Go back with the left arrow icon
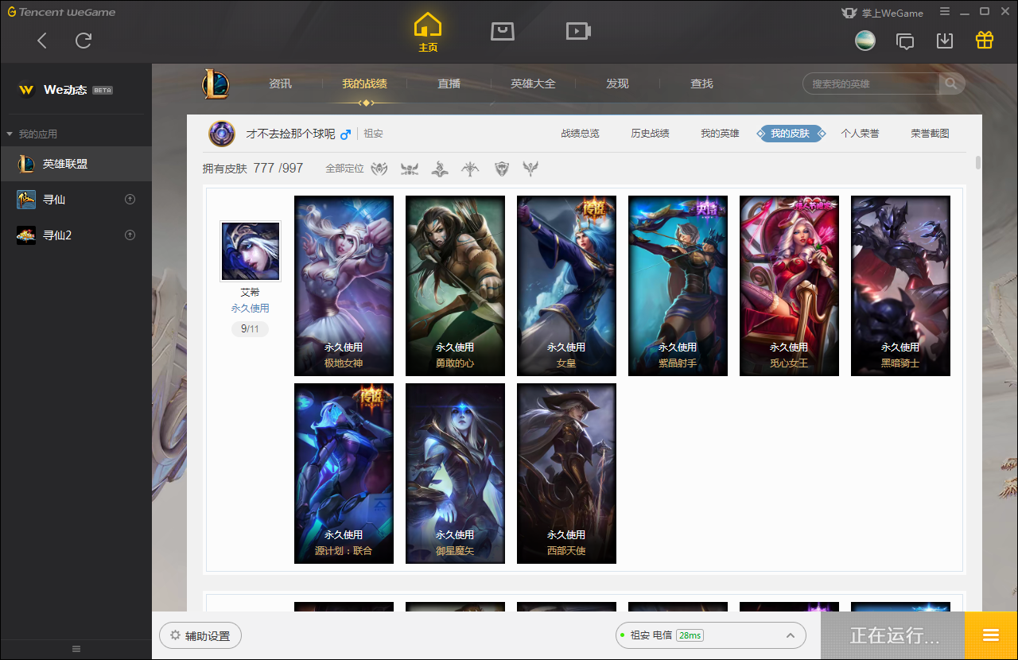Viewport: 1018px width, 660px height. coord(42,41)
